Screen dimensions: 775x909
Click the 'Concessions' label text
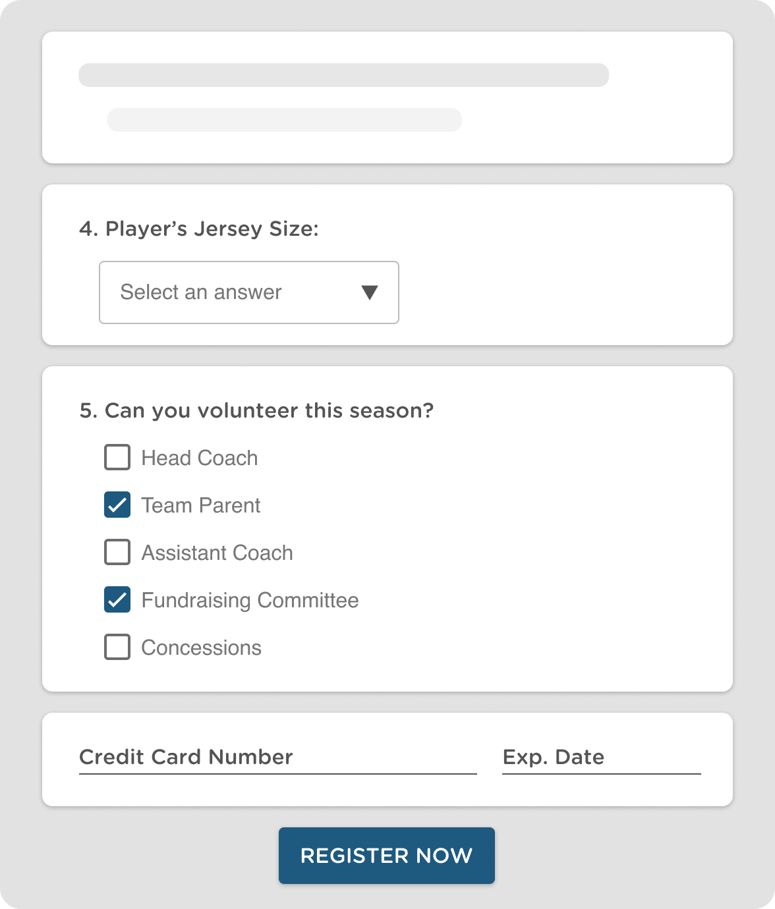coord(201,647)
